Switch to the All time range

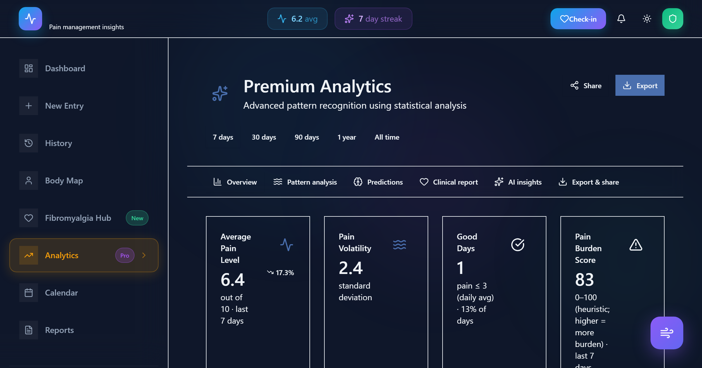tap(387, 137)
